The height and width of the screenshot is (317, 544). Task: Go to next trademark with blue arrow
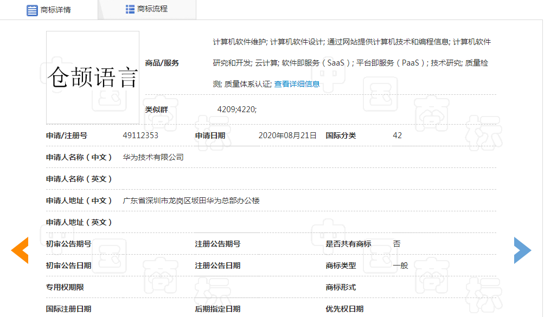522,250
